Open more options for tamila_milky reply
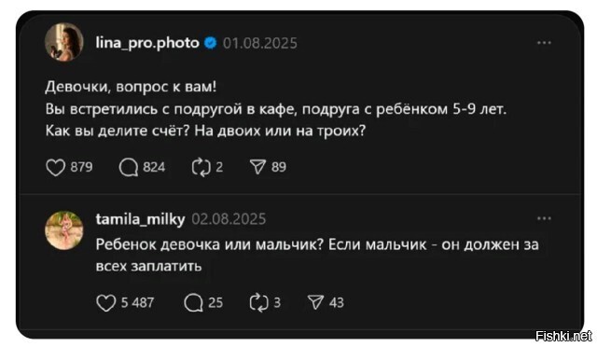This screenshot has width=597, height=347. [x=544, y=218]
